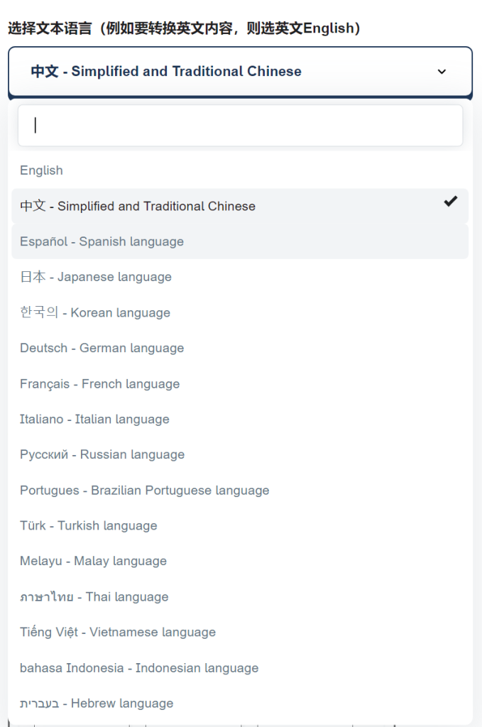Select Русский - Russian language

click(102, 454)
